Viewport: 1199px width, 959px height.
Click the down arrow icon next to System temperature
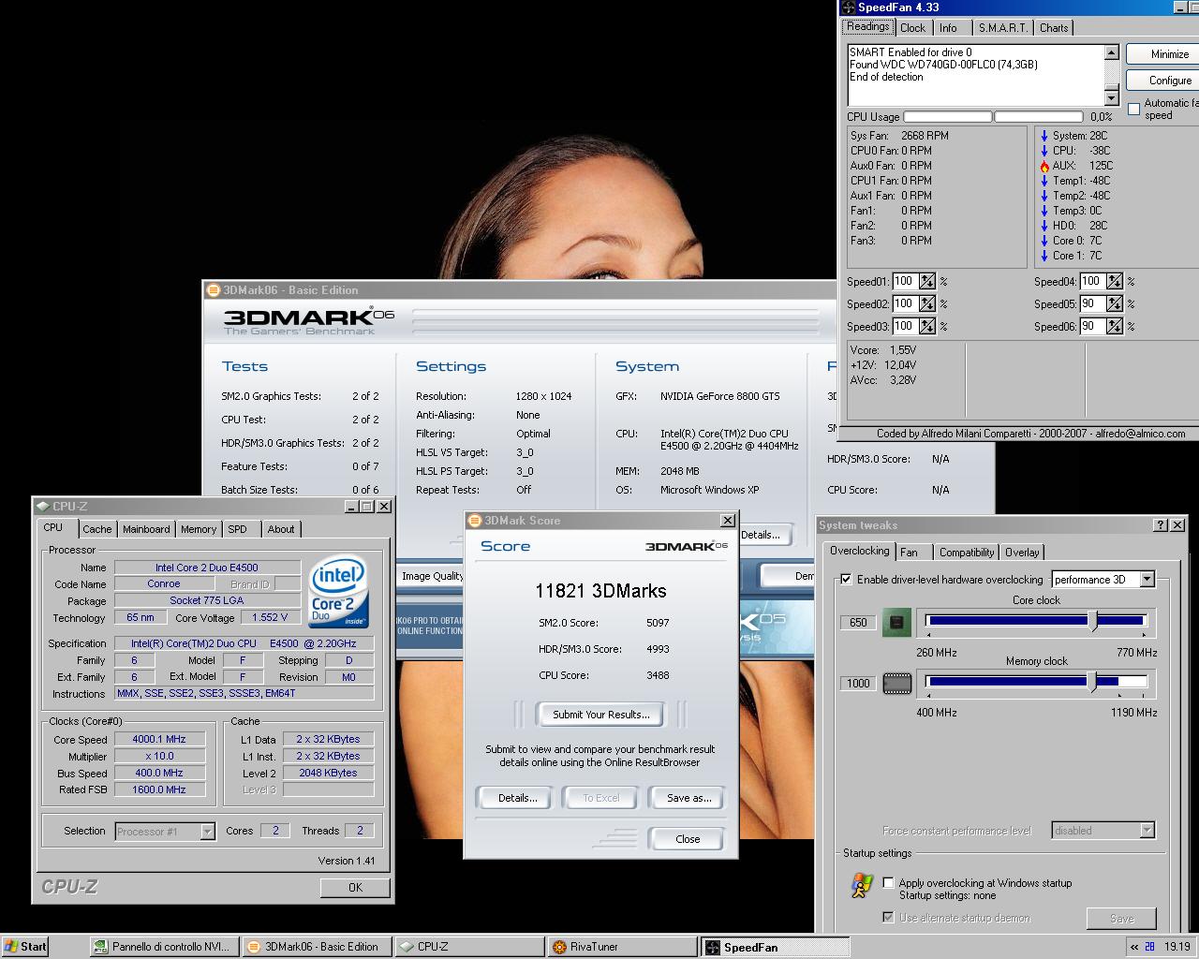[1044, 136]
